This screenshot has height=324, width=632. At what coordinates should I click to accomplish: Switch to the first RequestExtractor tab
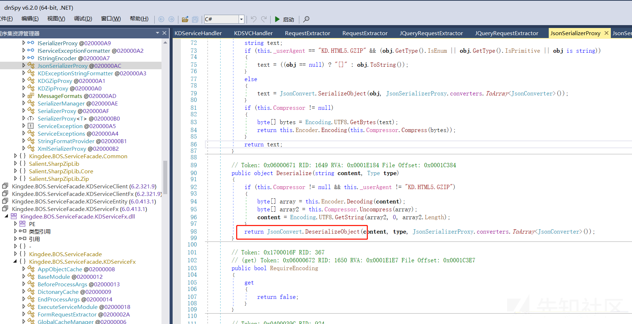point(308,33)
